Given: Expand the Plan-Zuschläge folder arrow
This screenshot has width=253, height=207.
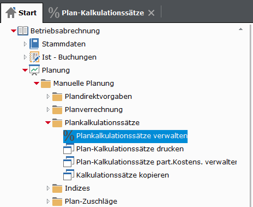Looking at the screenshot, I should tap(48, 201).
